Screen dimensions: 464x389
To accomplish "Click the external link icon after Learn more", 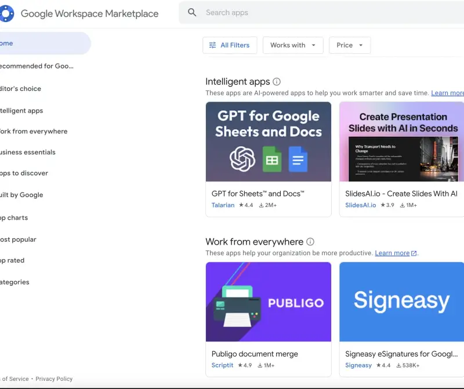I will point(414,253).
